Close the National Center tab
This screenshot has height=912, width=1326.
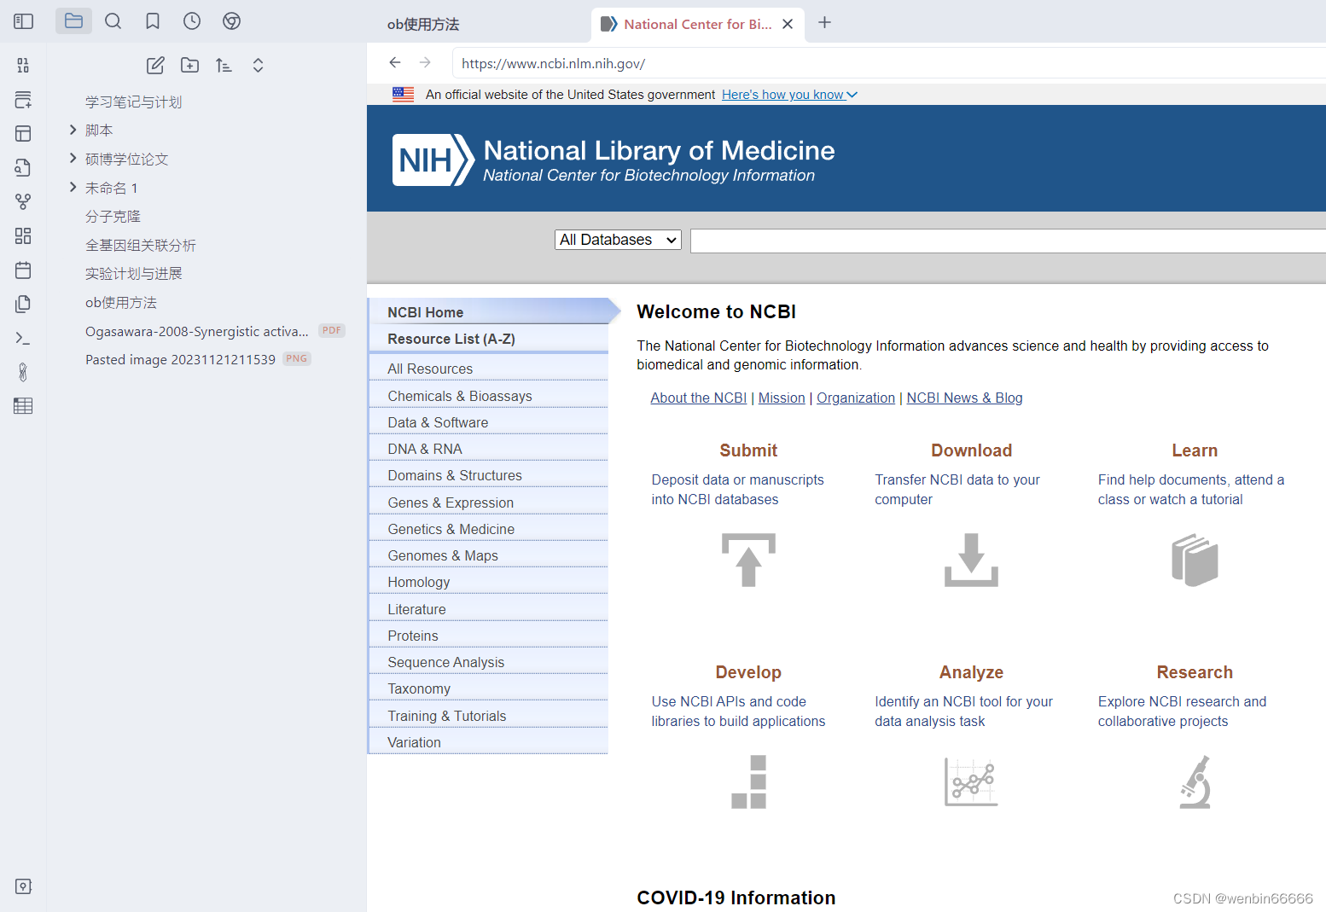pos(788,24)
